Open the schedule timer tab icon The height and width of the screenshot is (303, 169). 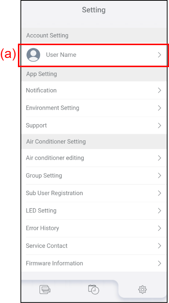coord(94,289)
